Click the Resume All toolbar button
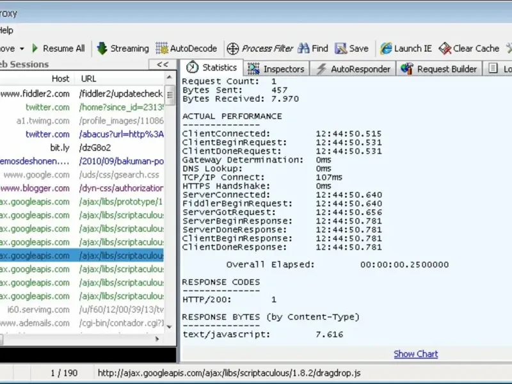 [x=58, y=49]
